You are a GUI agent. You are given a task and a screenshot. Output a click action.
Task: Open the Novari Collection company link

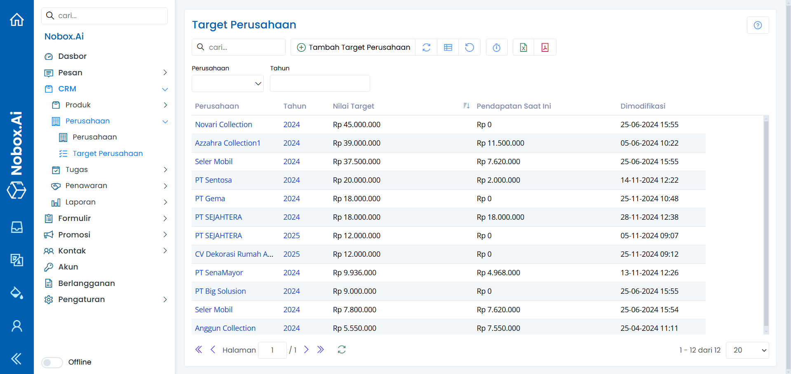point(223,125)
